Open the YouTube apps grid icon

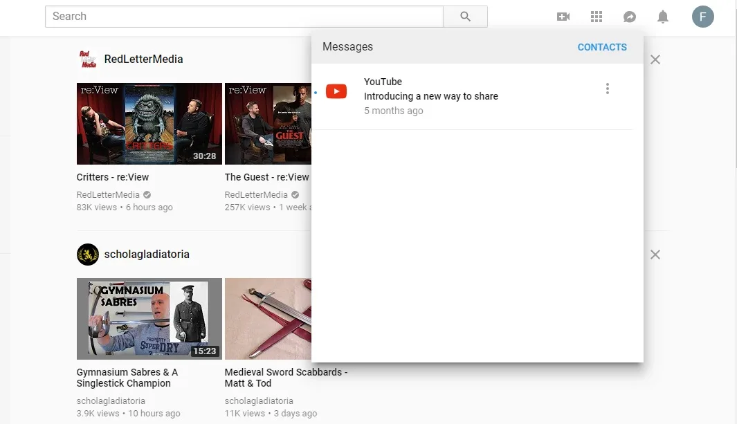click(597, 17)
